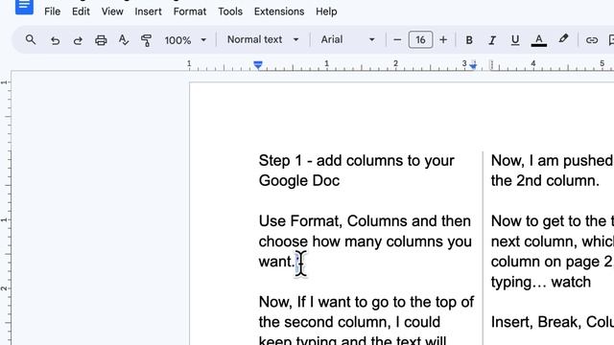
Task: Click the text 'typing… watch'
Action: (x=541, y=282)
